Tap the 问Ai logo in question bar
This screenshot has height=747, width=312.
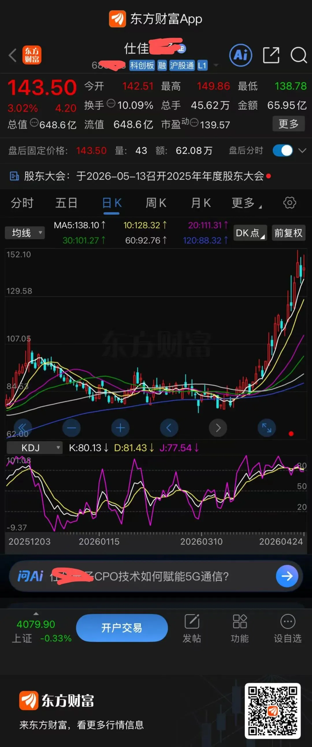[30, 576]
